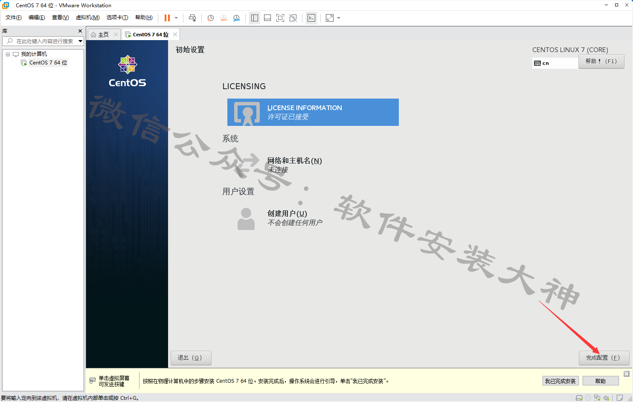633x402 pixels.
Task: Click the keyboard icon in hint bar
Action: point(93,380)
